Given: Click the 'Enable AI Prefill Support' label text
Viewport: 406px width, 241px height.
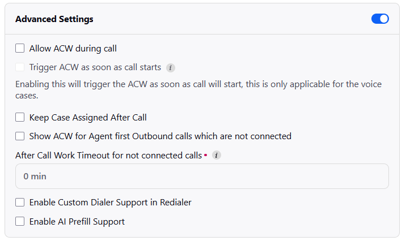Looking at the screenshot, I should click(77, 222).
